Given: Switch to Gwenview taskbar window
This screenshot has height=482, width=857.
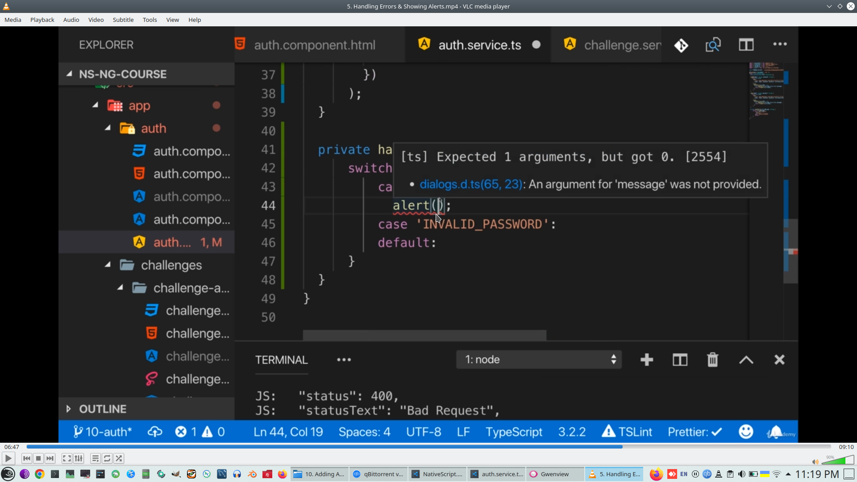Looking at the screenshot, I should click(554, 474).
